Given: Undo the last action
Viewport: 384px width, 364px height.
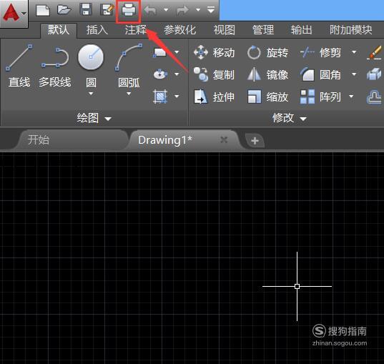Looking at the screenshot, I should click(x=150, y=10).
